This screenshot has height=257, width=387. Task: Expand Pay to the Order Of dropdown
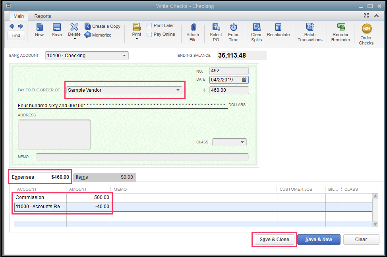click(x=178, y=90)
